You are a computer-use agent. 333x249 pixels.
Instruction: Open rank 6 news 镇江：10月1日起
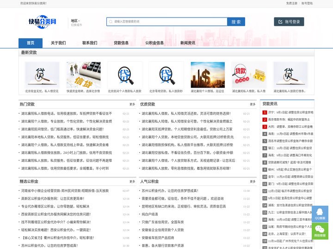[290, 148]
